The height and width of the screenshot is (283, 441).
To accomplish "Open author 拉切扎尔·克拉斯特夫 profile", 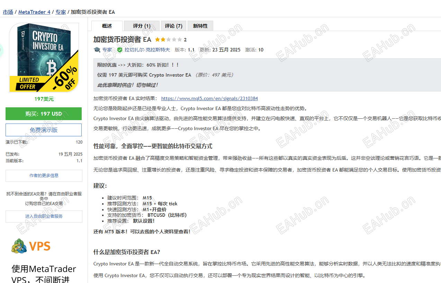I will pos(147,50).
